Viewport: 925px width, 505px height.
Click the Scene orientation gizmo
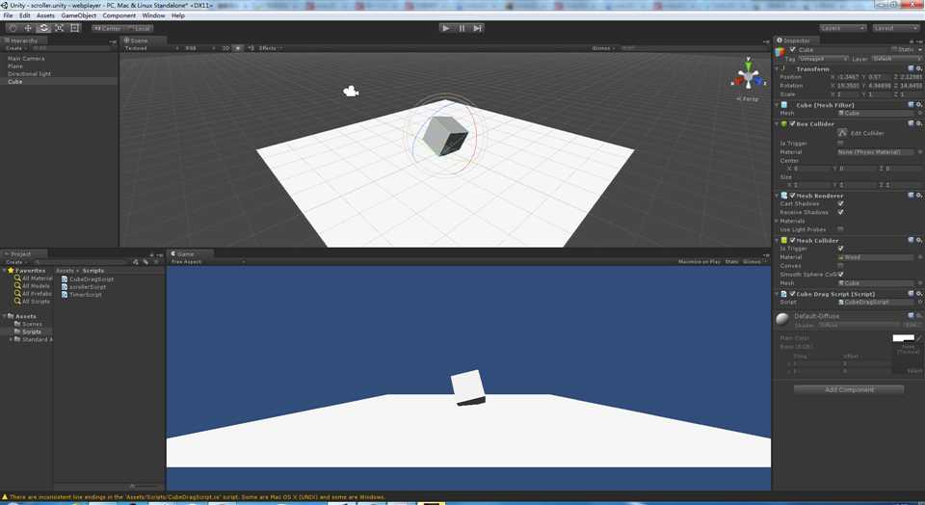[749, 75]
